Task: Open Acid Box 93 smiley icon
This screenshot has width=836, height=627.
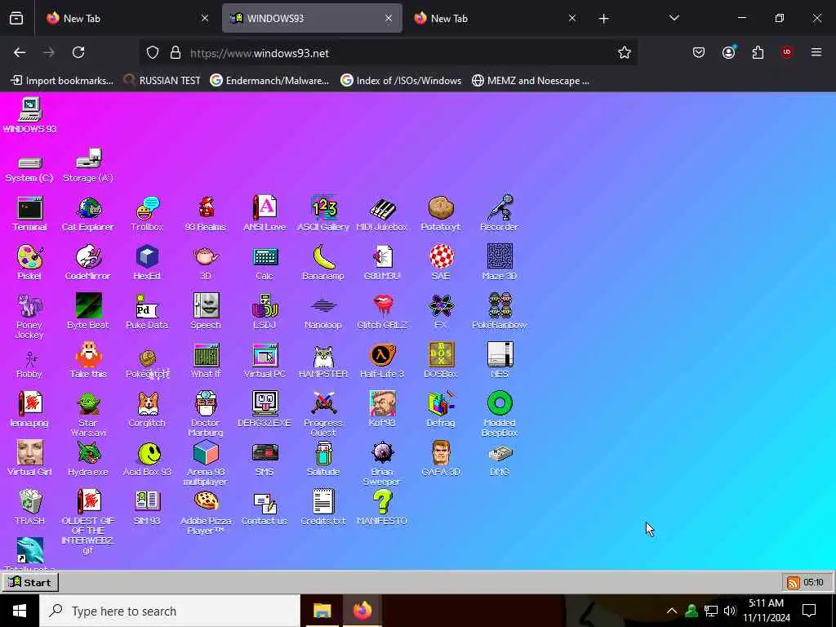Action: [x=147, y=459]
